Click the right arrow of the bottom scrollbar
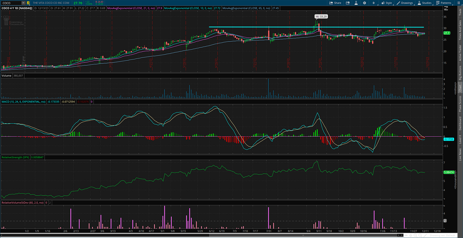 402,235
